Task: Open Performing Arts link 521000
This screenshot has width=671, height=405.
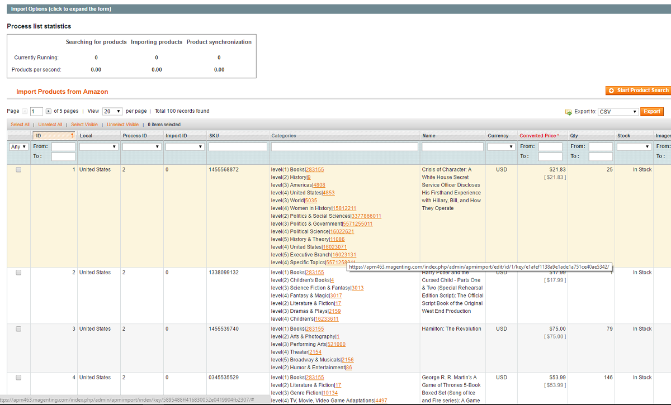Action: [337, 345]
